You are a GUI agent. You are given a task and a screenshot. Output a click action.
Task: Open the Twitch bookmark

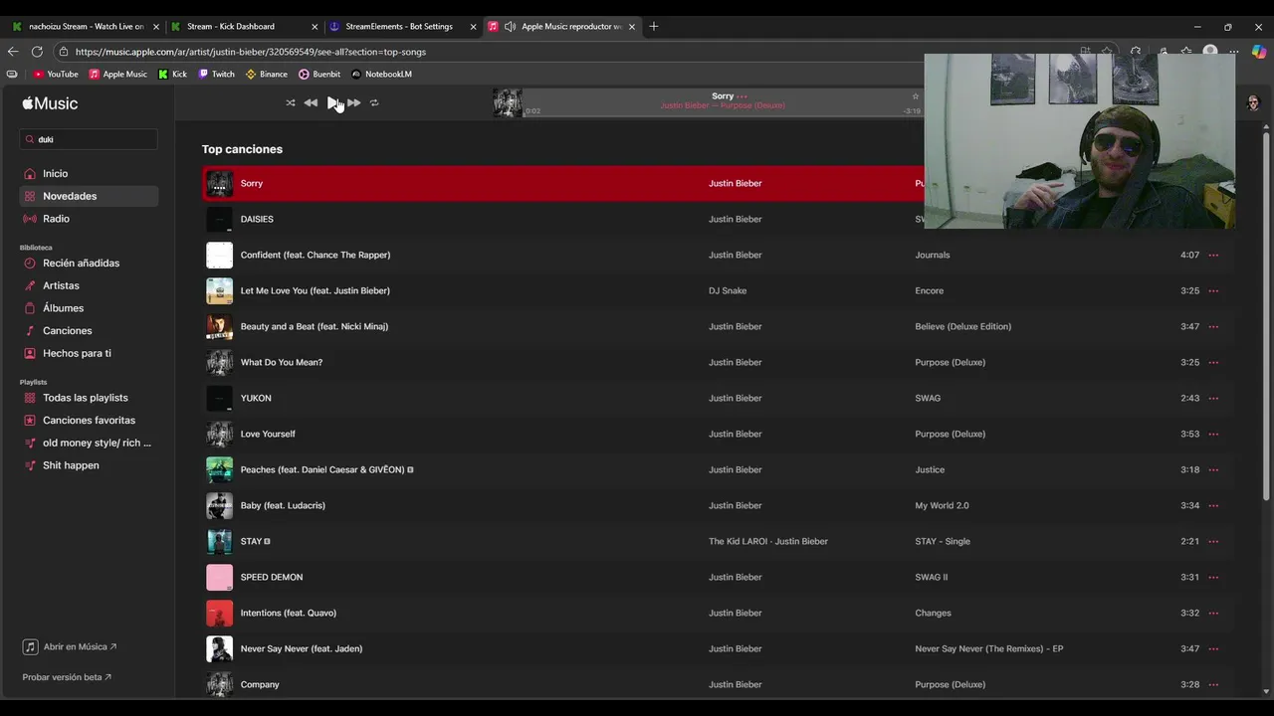click(x=217, y=74)
